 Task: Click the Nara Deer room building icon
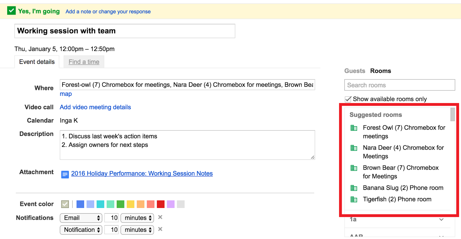(354, 148)
